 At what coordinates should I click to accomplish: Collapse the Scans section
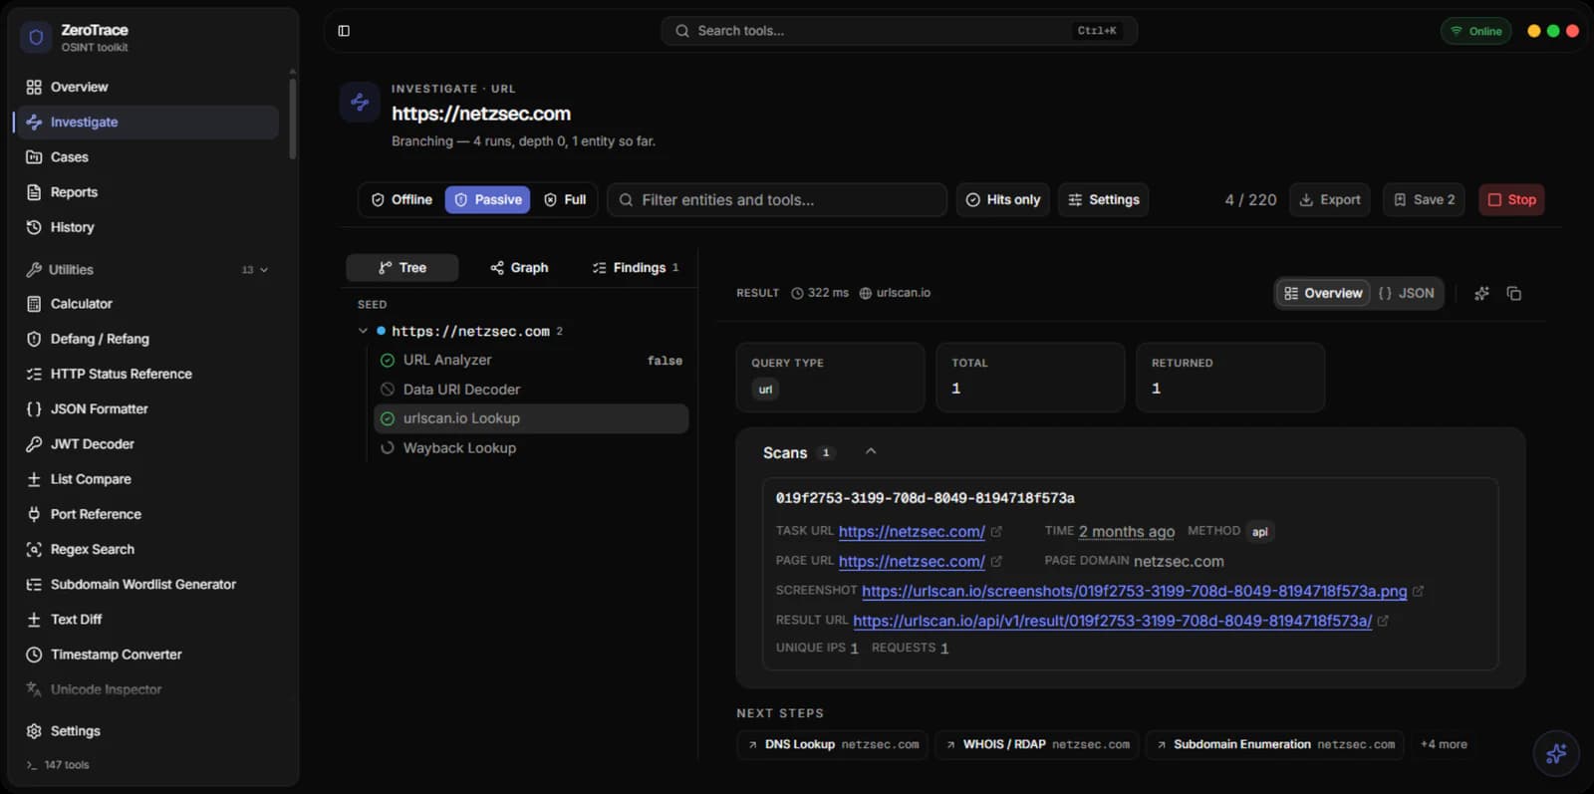coord(871,451)
